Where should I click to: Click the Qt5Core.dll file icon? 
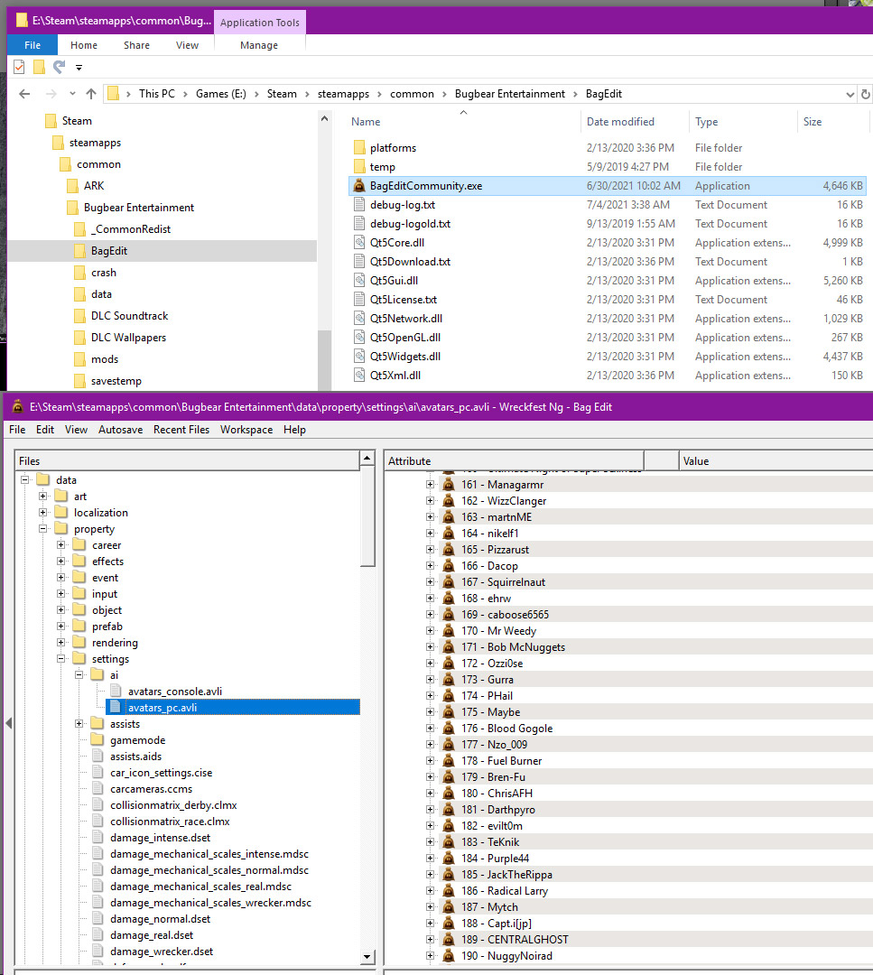[x=358, y=243]
